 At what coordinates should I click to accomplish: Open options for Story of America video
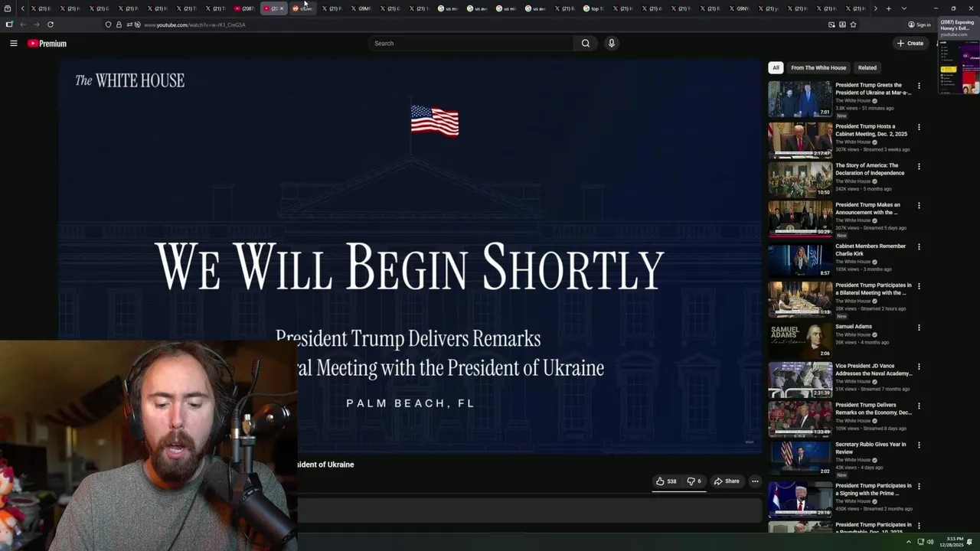click(x=919, y=166)
